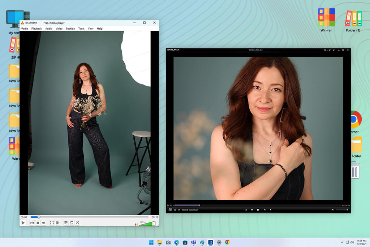Click KMPlayer seek progress bar

pos(258,205)
